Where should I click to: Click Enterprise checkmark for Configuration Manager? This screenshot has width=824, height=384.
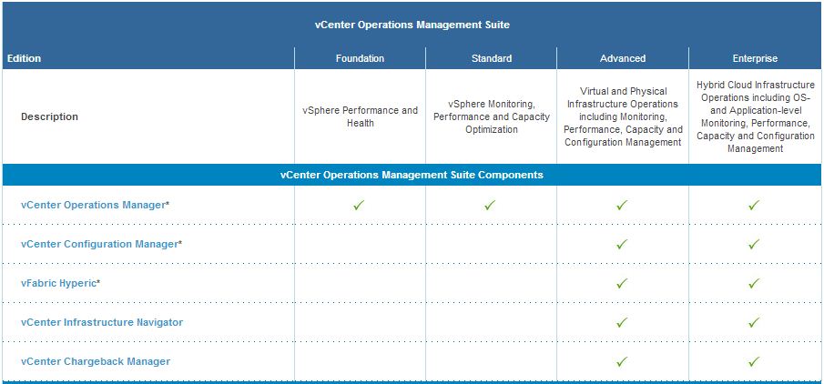(x=754, y=245)
